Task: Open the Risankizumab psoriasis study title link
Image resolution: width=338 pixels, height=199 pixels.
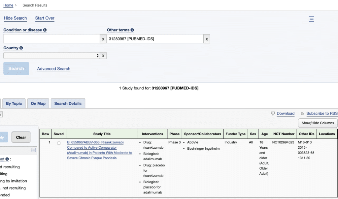Action: (x=100, y=150)
